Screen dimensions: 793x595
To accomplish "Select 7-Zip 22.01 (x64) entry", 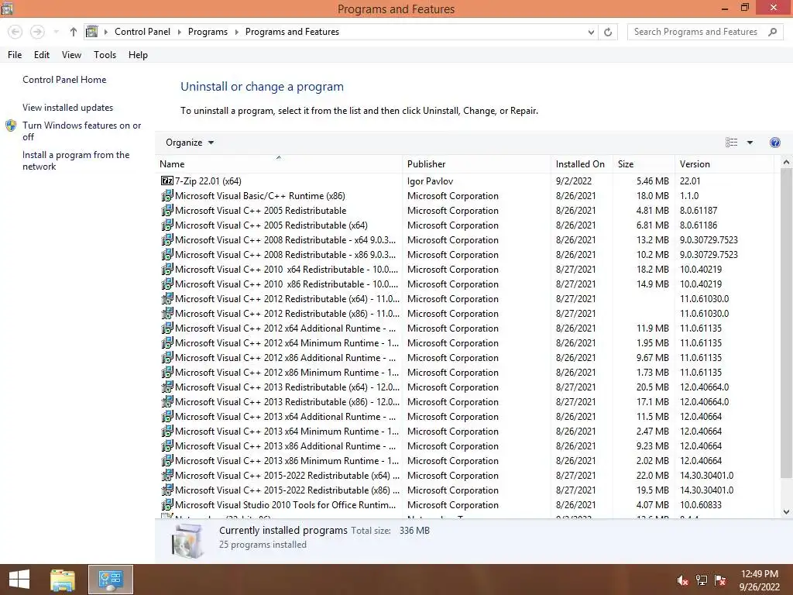I will point(208,181).
